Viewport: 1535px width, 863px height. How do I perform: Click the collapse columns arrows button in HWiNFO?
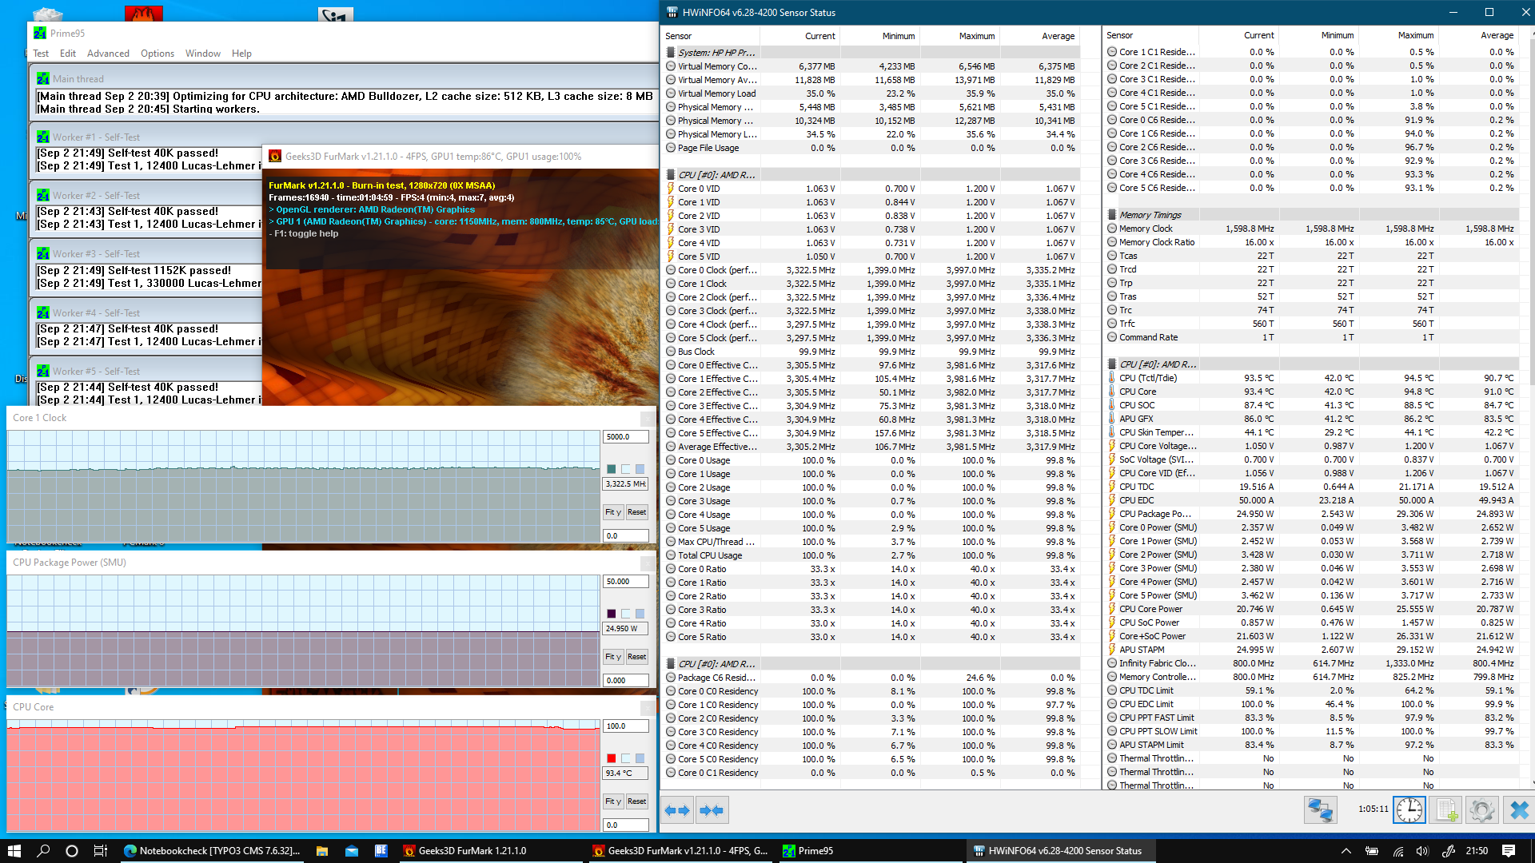click(x=711, y=810)
